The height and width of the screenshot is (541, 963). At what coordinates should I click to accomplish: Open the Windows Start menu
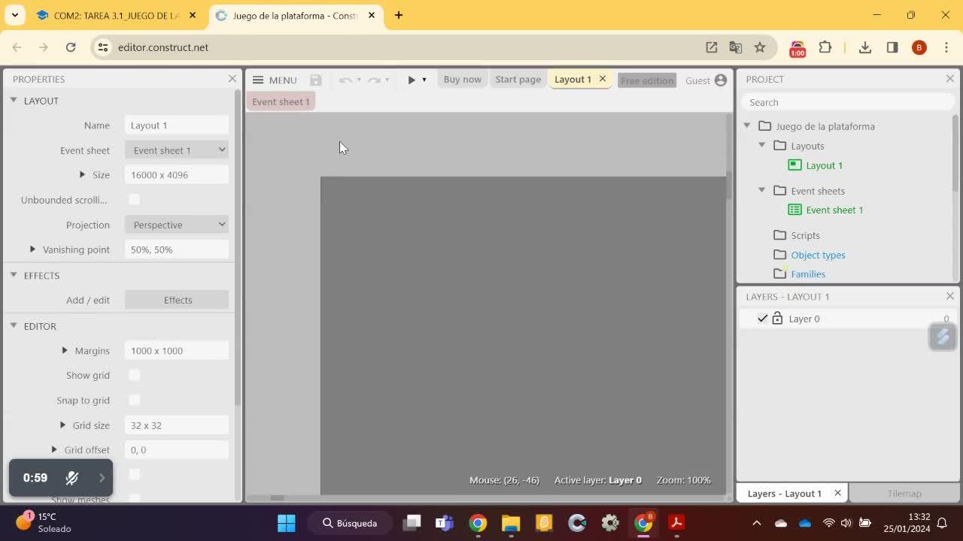(287, 523)
